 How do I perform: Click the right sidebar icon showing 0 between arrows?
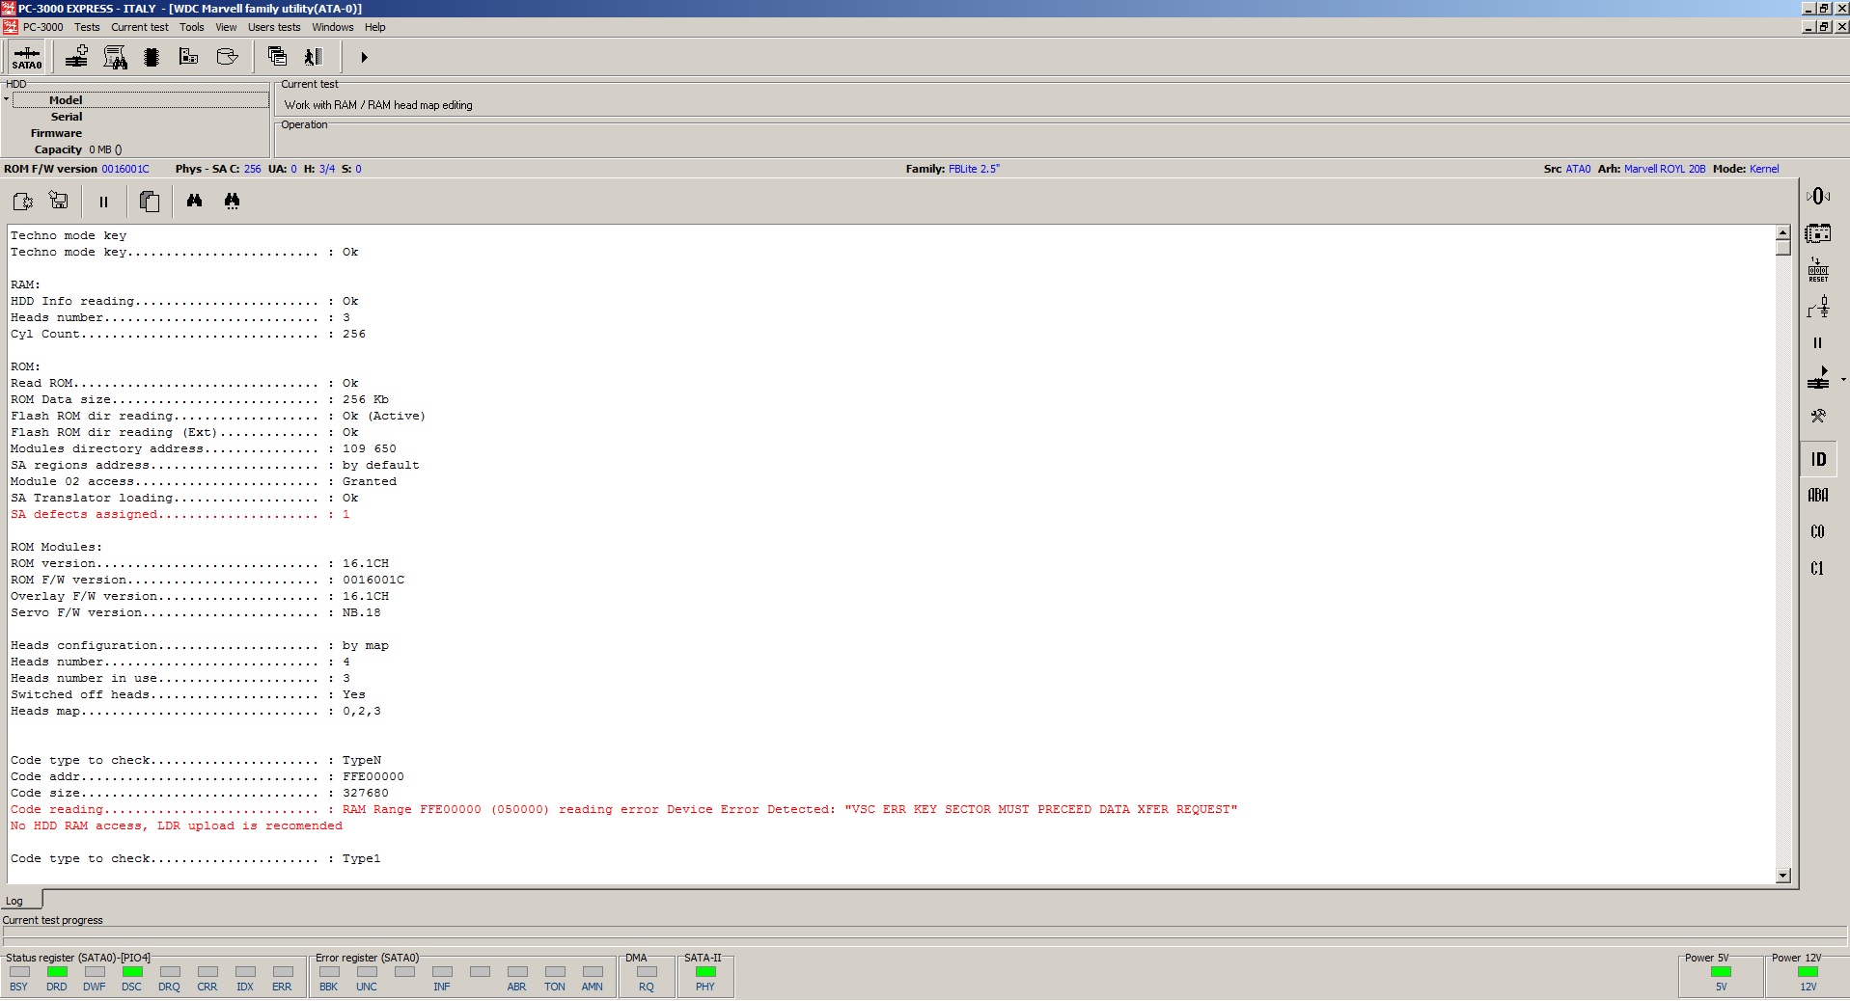[1818, 196]
